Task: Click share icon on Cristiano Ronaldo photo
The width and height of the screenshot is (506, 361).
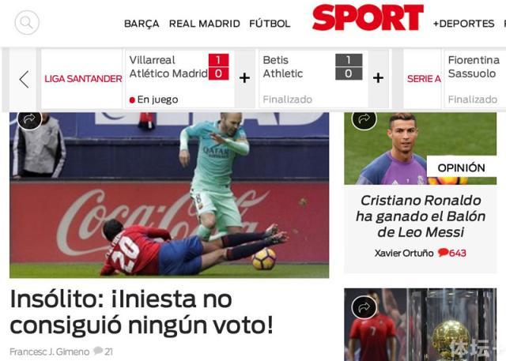Action: pos(364,119)
